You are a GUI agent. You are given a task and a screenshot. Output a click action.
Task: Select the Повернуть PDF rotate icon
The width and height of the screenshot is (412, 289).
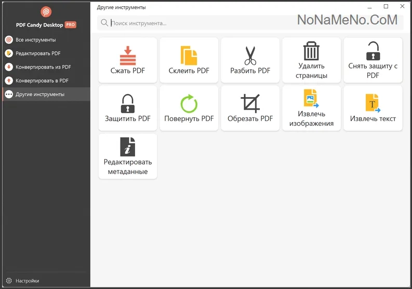click(x=189, y=103)
